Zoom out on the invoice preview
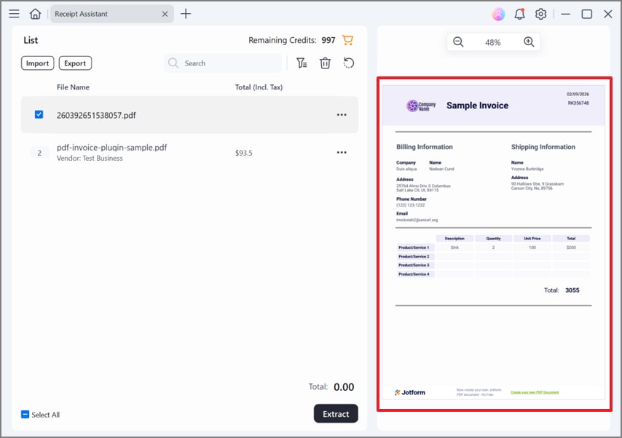 [458, 41]
